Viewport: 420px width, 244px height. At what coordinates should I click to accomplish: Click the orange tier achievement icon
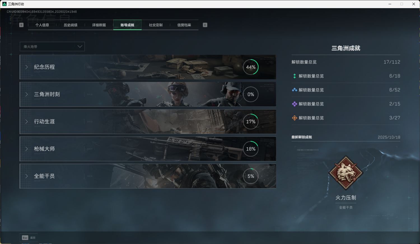[x=294, y=118]
